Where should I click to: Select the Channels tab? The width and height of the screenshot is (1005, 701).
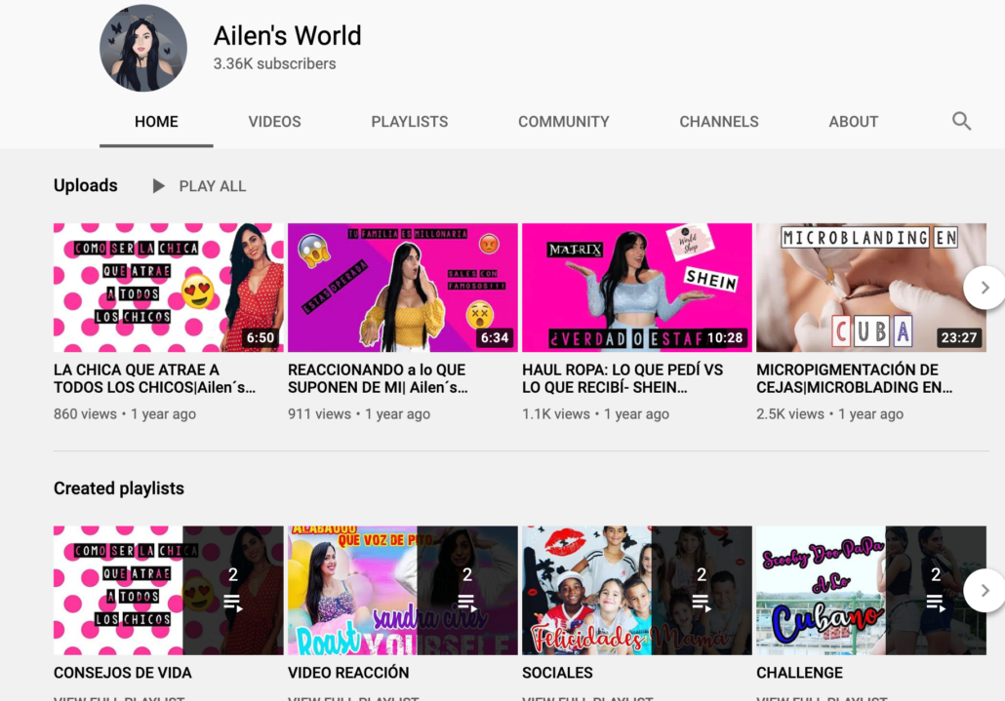718,122
